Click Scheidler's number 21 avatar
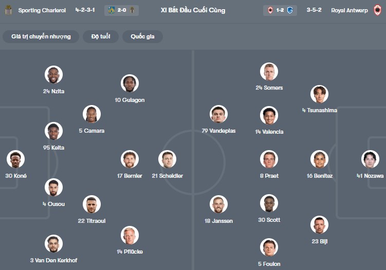This screenshot has height=270, width=386. tap(167, 159)
